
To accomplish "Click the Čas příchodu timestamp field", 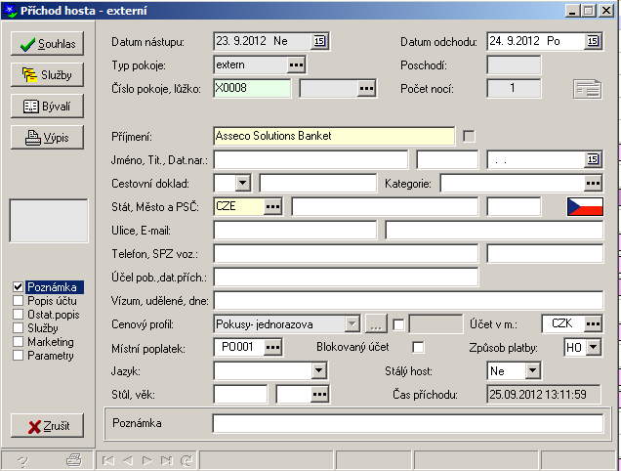I will (544, 395).
